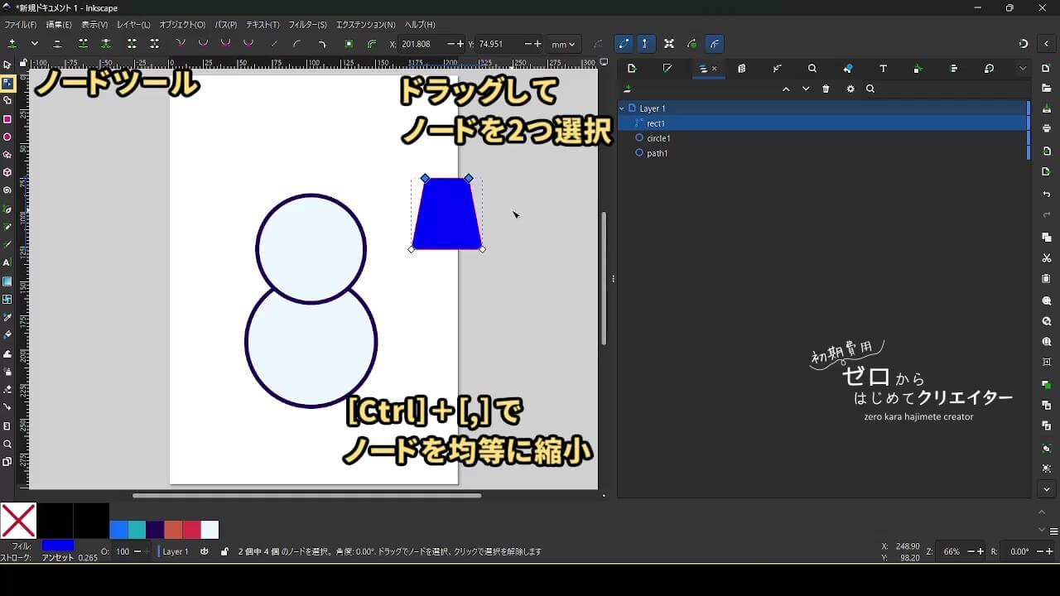The width and height of the screenshot is (1060, 596).
Task: Toggle the Layer 1 visibility eye in the status bar
Action: (x=205, y=551)
